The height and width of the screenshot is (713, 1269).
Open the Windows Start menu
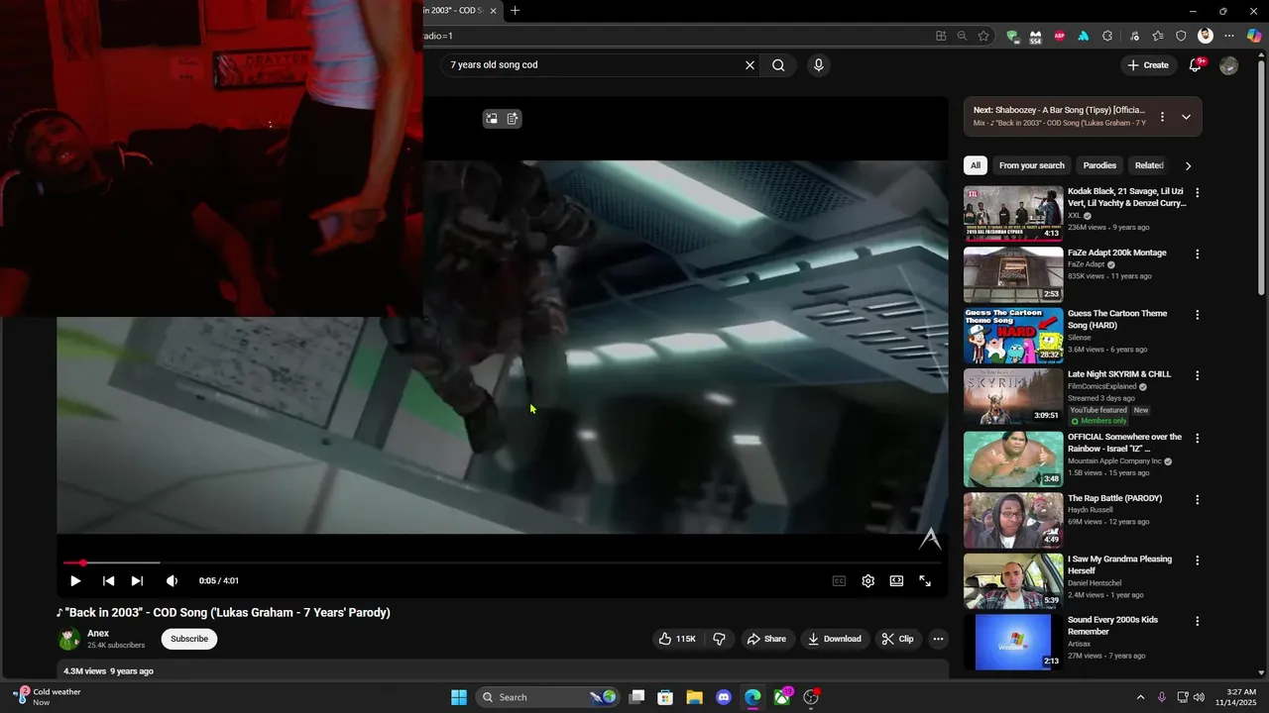coord(459,697)
